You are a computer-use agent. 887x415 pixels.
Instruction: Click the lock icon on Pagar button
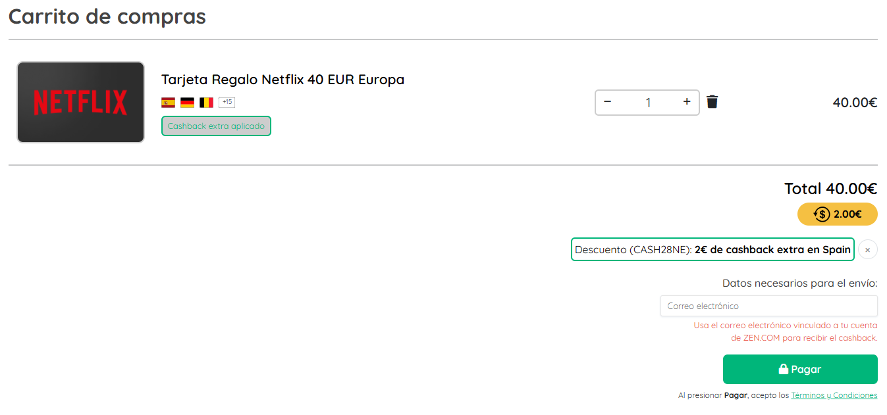[x=783, y=370]
